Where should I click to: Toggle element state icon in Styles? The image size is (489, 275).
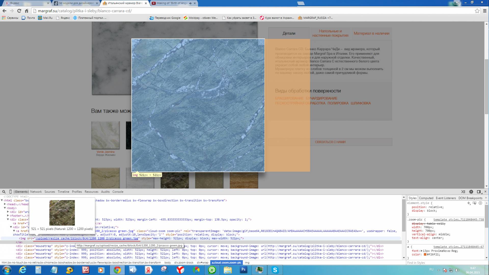474,203
